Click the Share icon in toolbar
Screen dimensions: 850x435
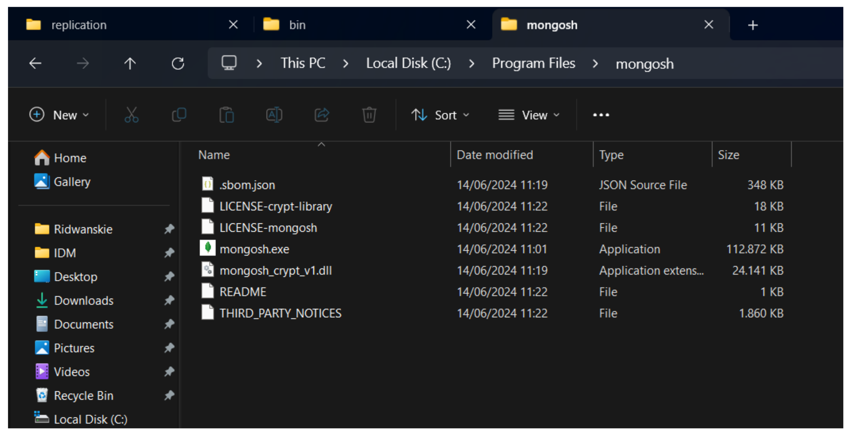pyautogui.click(x=322, y=115)
